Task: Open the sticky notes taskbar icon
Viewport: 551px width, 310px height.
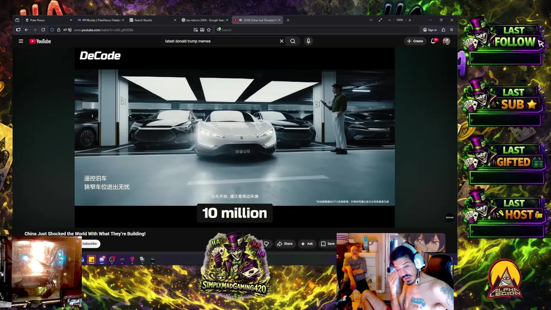Action: pyautogui.click(x=92, y=259)
